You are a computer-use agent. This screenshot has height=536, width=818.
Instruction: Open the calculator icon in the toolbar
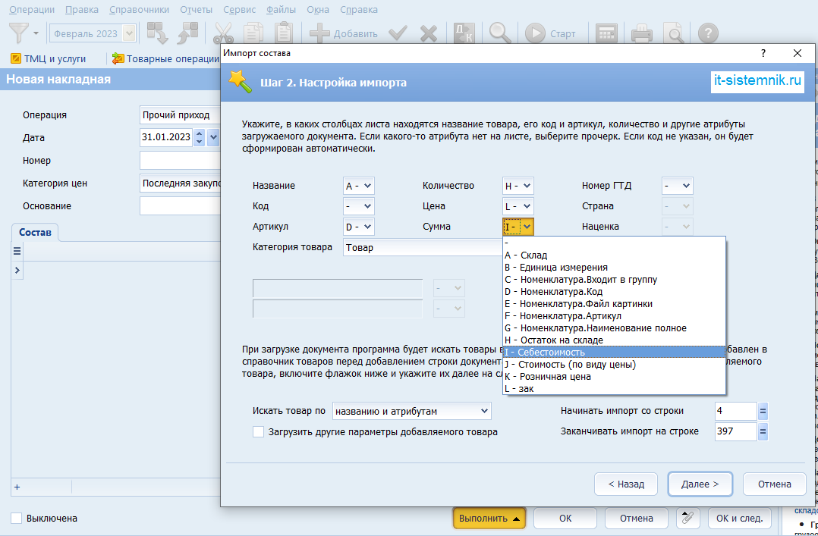pos(607,33)
